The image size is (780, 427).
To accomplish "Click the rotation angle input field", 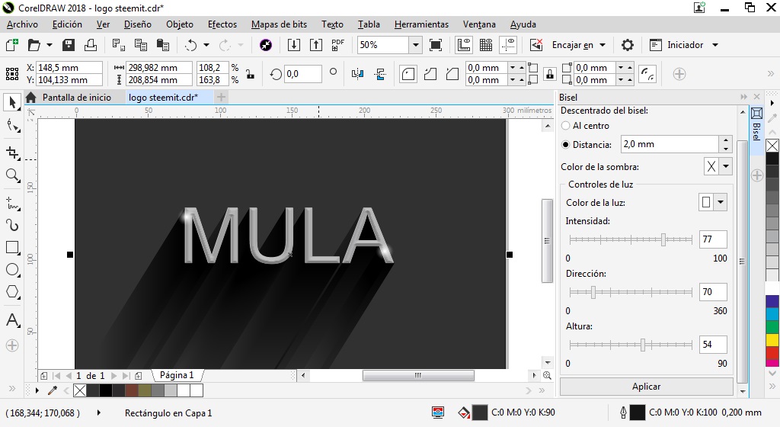I will [303, 74].
